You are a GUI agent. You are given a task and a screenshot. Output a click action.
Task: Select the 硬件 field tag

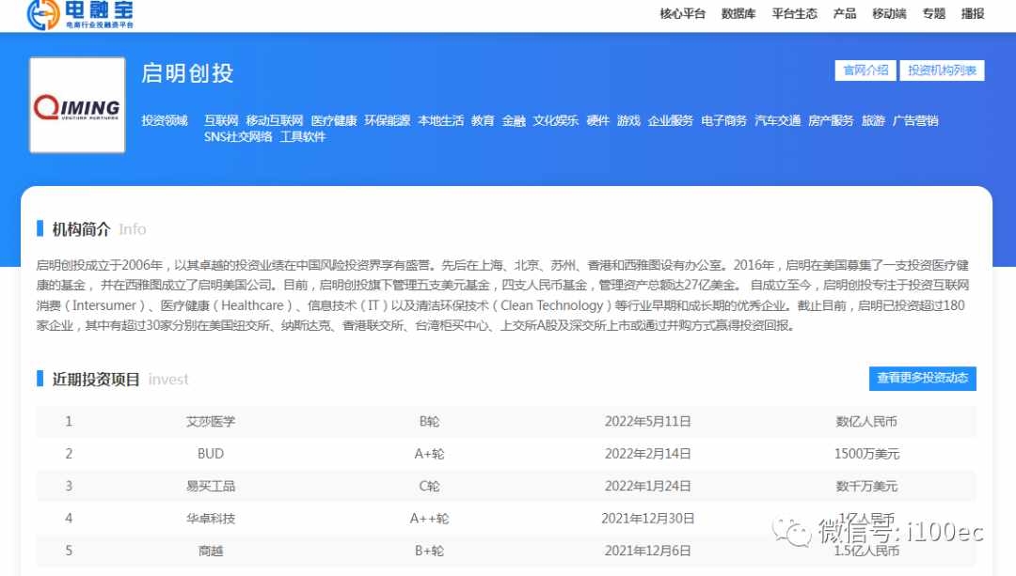(x=597, y=120)
